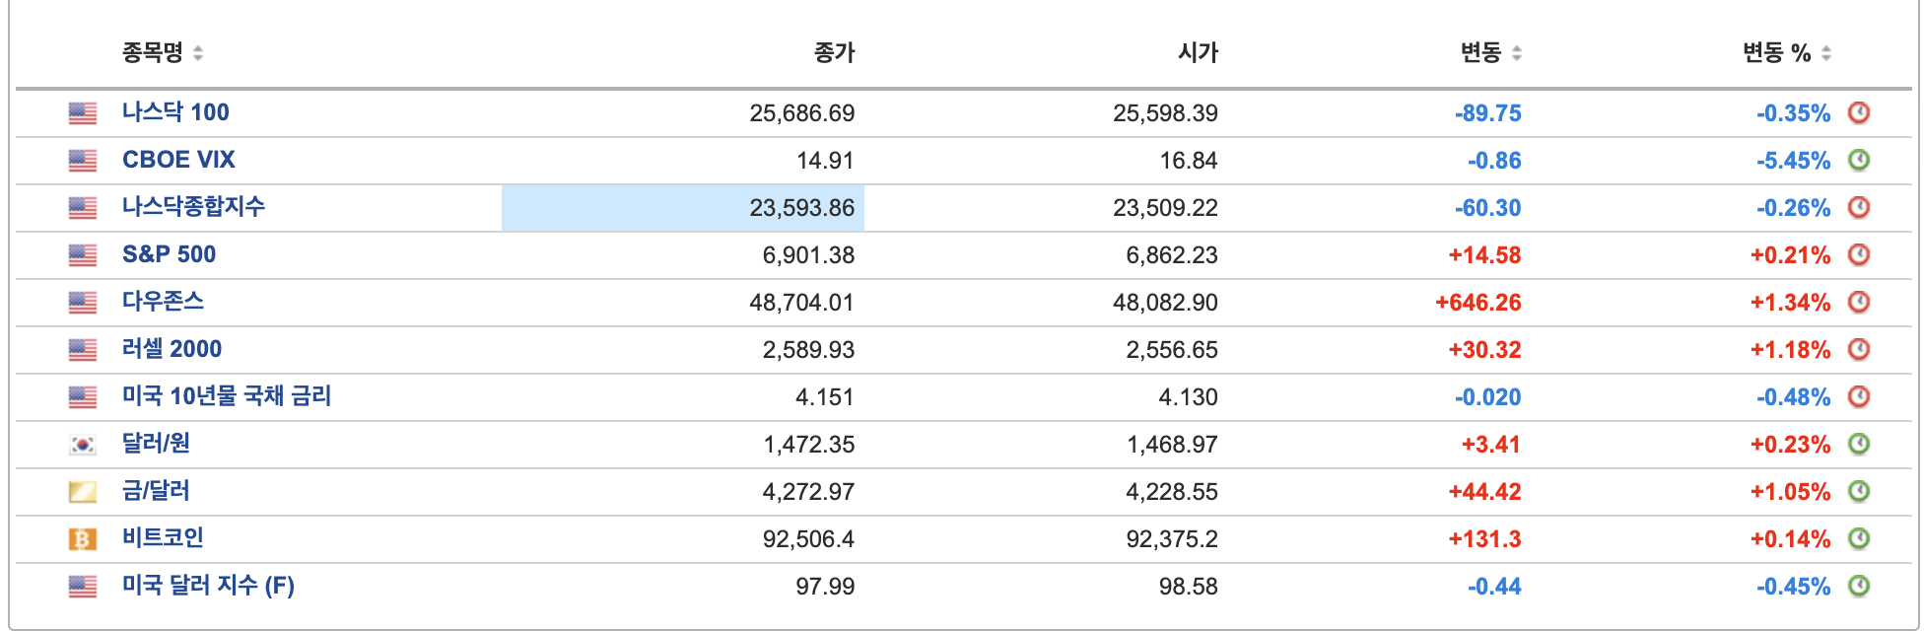Click the green clock icon in 미국 달러 지수 row

[1858, 586]
